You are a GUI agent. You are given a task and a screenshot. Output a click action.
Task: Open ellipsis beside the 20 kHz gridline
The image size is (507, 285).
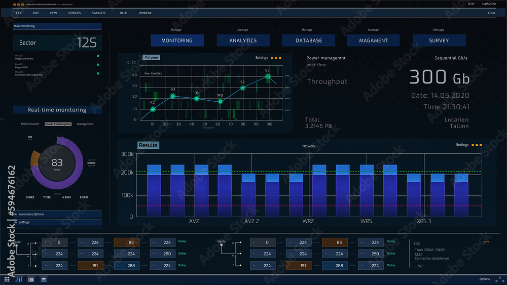[287, 98]
